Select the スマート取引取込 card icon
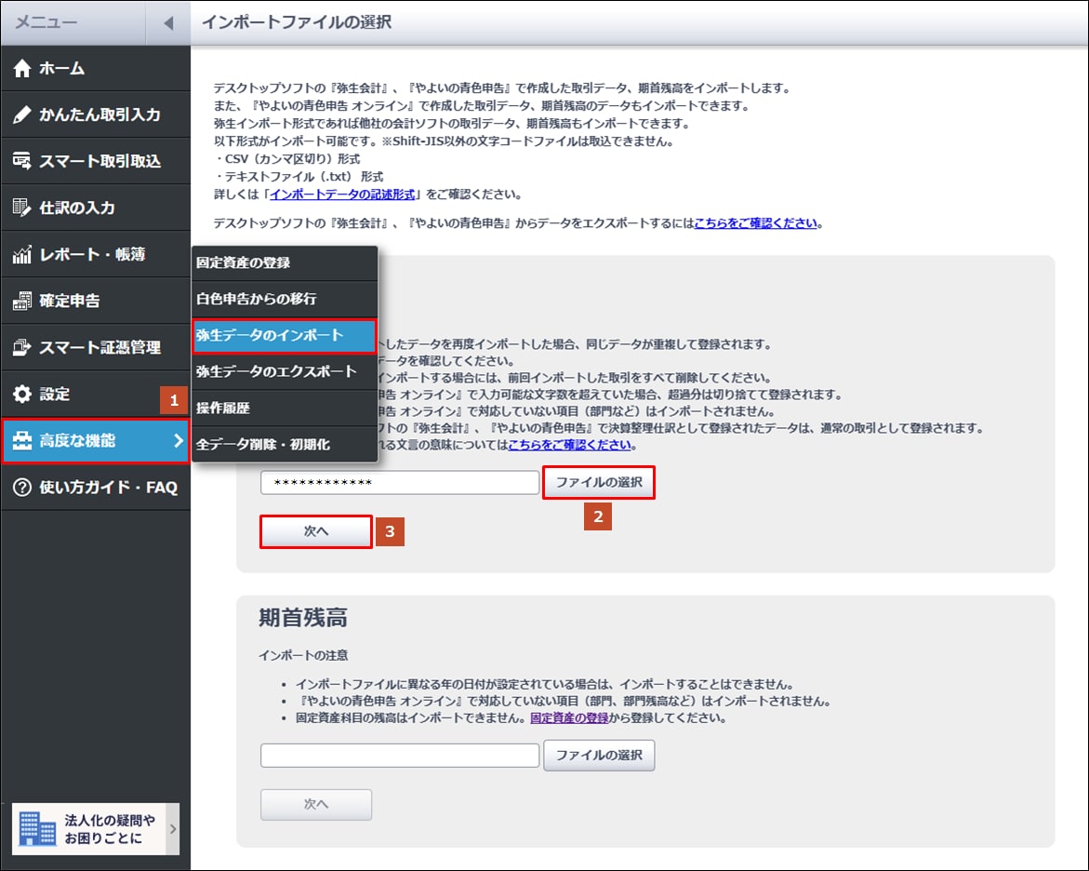The width and height of the screenshot is (1089, 871). coord(22,161)
